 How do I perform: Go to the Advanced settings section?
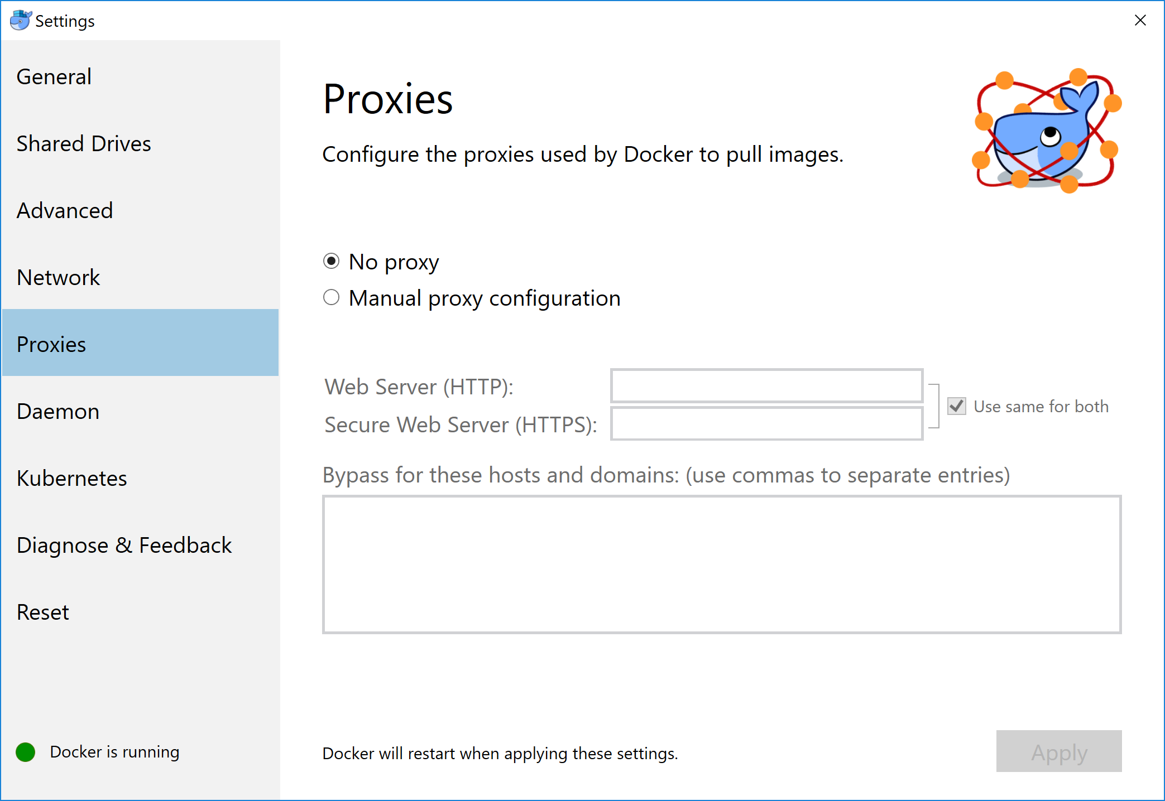point(65,210)
